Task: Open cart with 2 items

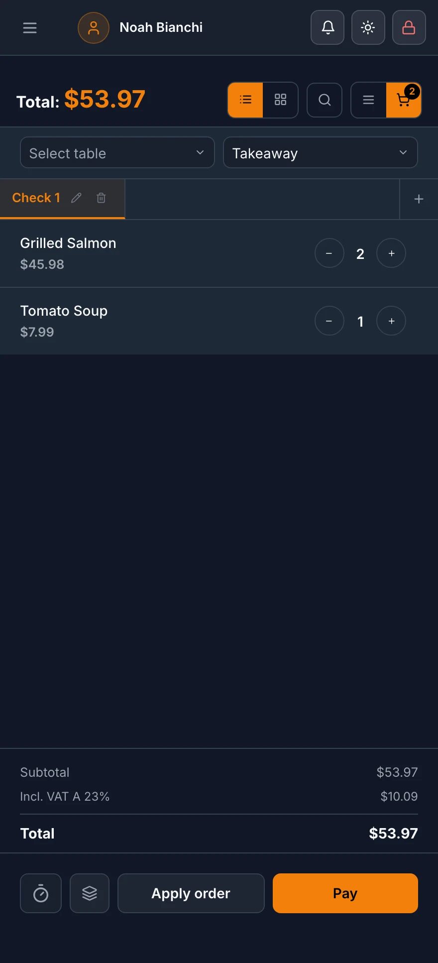Action: tap(404, 100)
